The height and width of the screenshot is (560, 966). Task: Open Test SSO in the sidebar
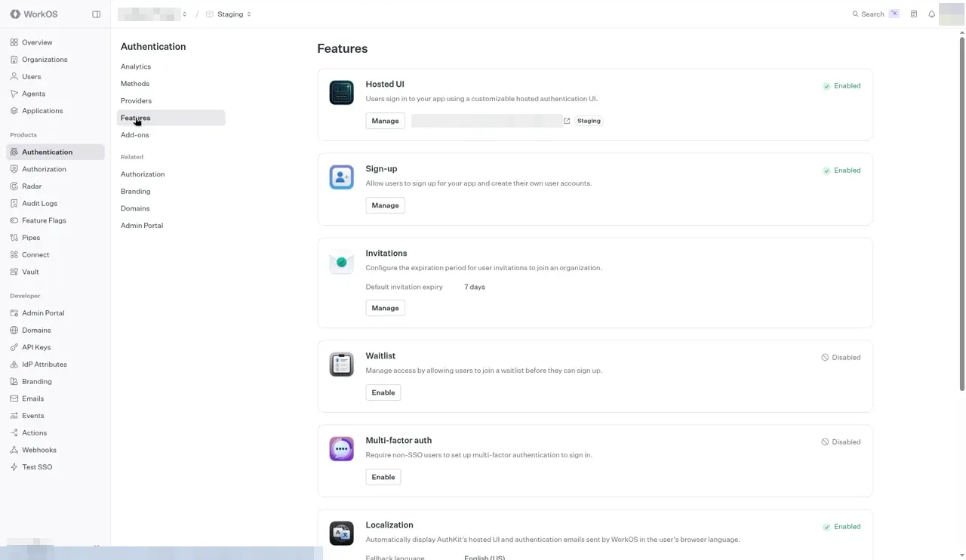click(x=55, y=467)
